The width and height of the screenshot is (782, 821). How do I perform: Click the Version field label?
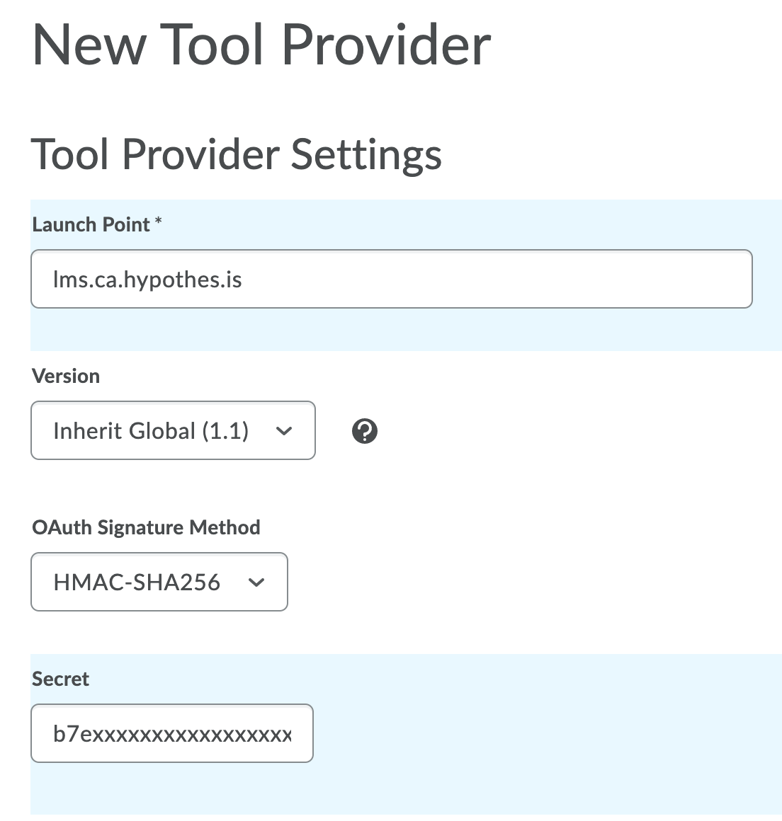(x=66, y=376)
